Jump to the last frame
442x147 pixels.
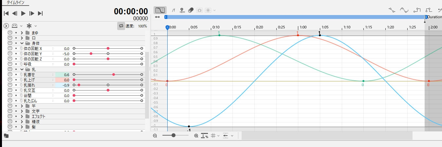pos(40,13)
